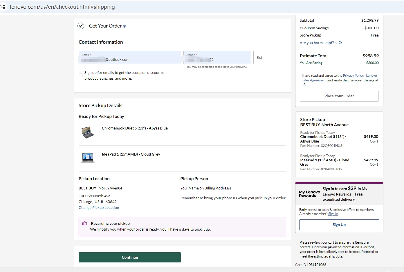Open the Sign In link for members
The width and height of the screenshot is (404, 272).
point(333,214)
